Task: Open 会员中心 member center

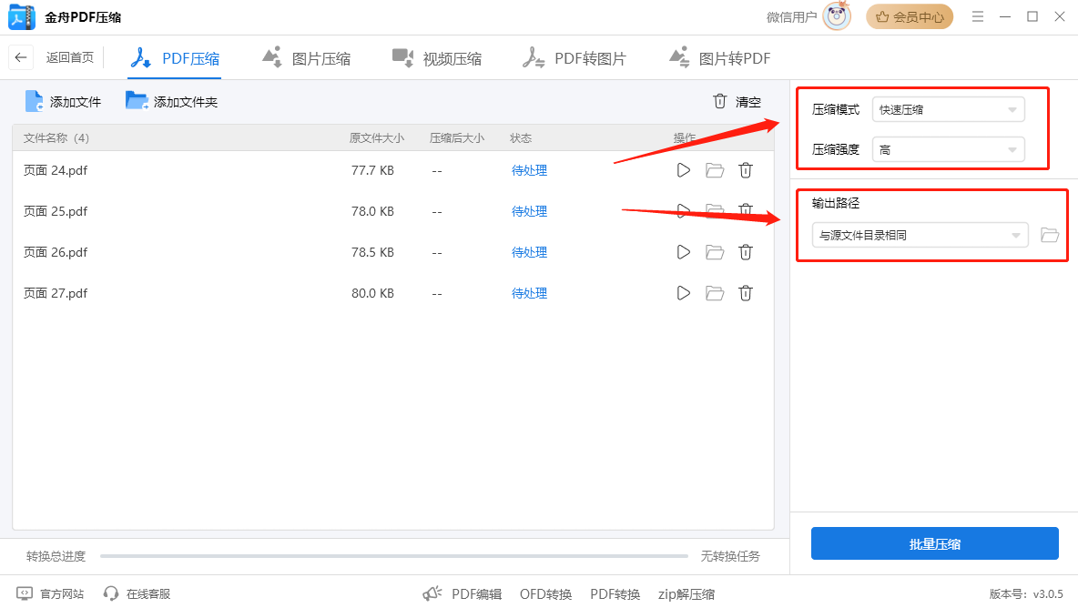Action: 910,17
